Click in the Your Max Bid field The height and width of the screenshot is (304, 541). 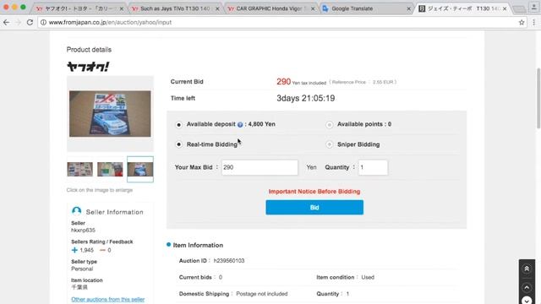pos(260,167)
